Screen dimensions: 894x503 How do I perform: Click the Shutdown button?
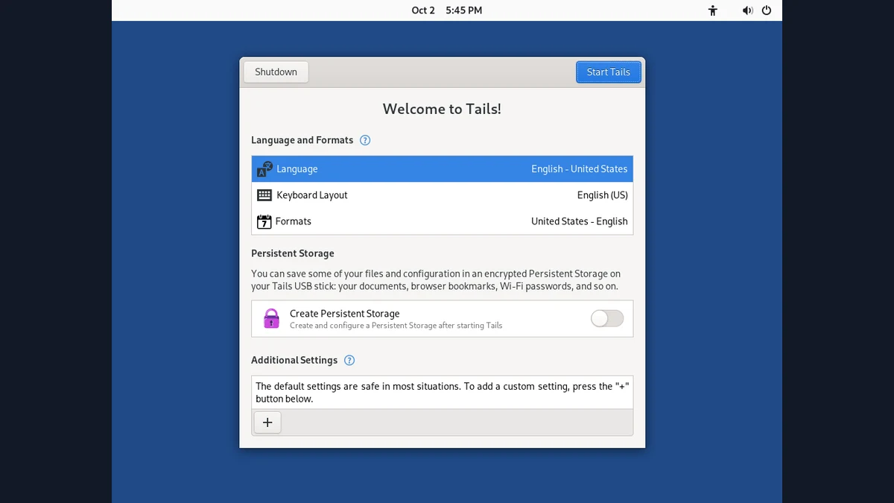pos(276,72)
